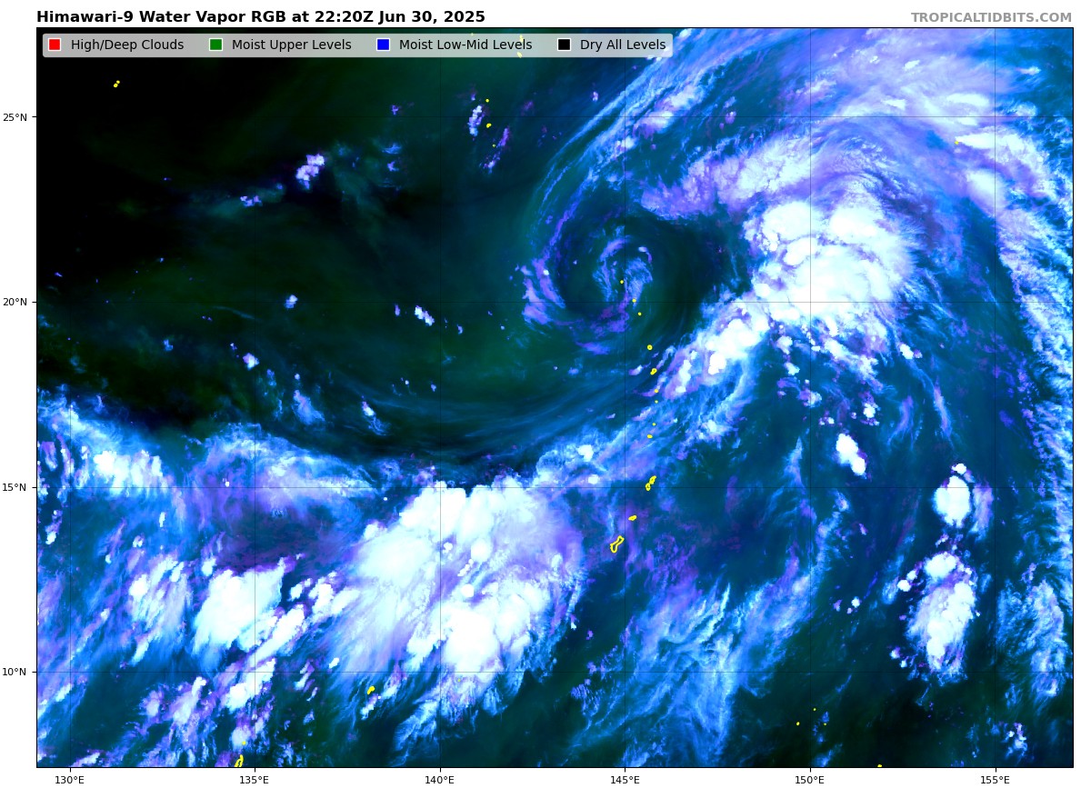The height and width of the screenshot is (788, 1091).
Task: Click the 15°N latitude label
Action: click(x=17, y=487)
